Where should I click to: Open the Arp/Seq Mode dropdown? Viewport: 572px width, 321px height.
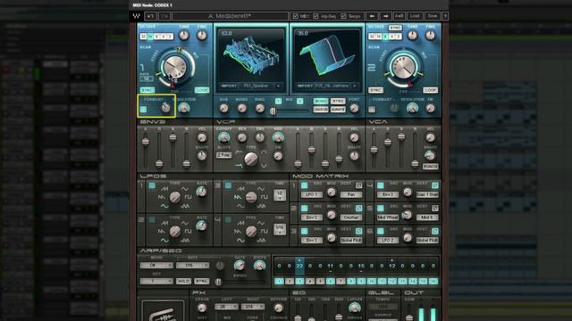(x=156, y=266)
